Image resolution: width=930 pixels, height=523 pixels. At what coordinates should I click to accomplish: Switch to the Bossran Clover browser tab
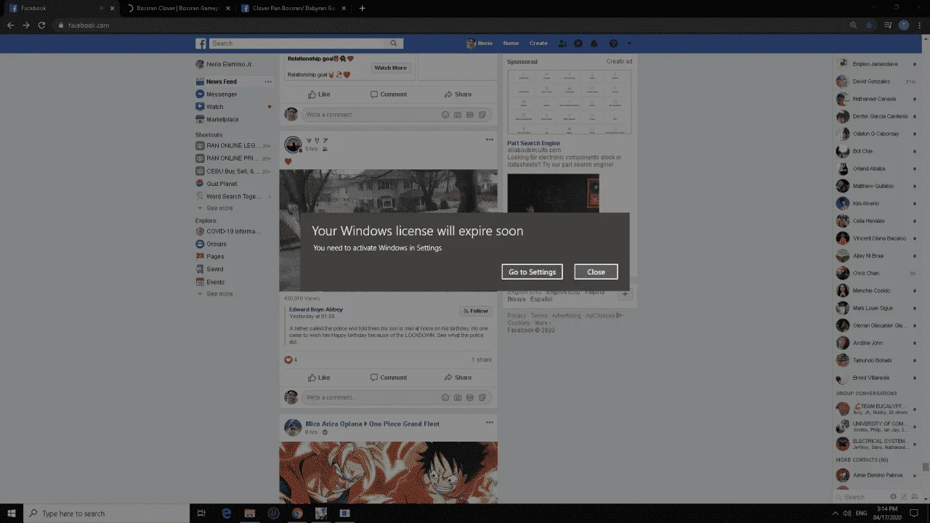[177, 8]
